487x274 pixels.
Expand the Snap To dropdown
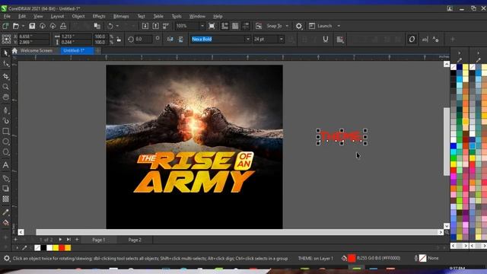(287, 26)
